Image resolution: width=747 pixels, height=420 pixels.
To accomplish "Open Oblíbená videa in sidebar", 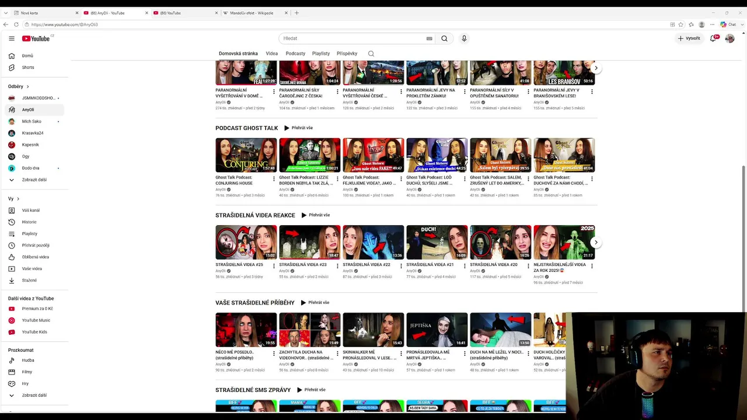I will (35, 257).
